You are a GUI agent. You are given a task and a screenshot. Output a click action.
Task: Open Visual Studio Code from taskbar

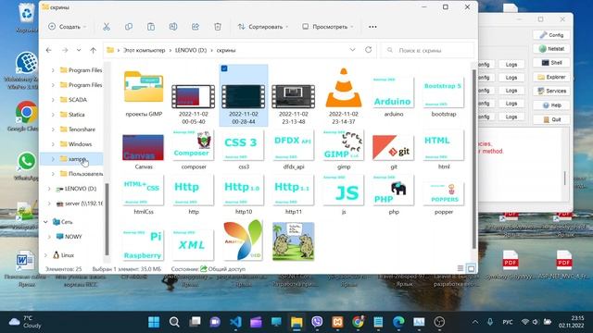click(x=235, y=322)
